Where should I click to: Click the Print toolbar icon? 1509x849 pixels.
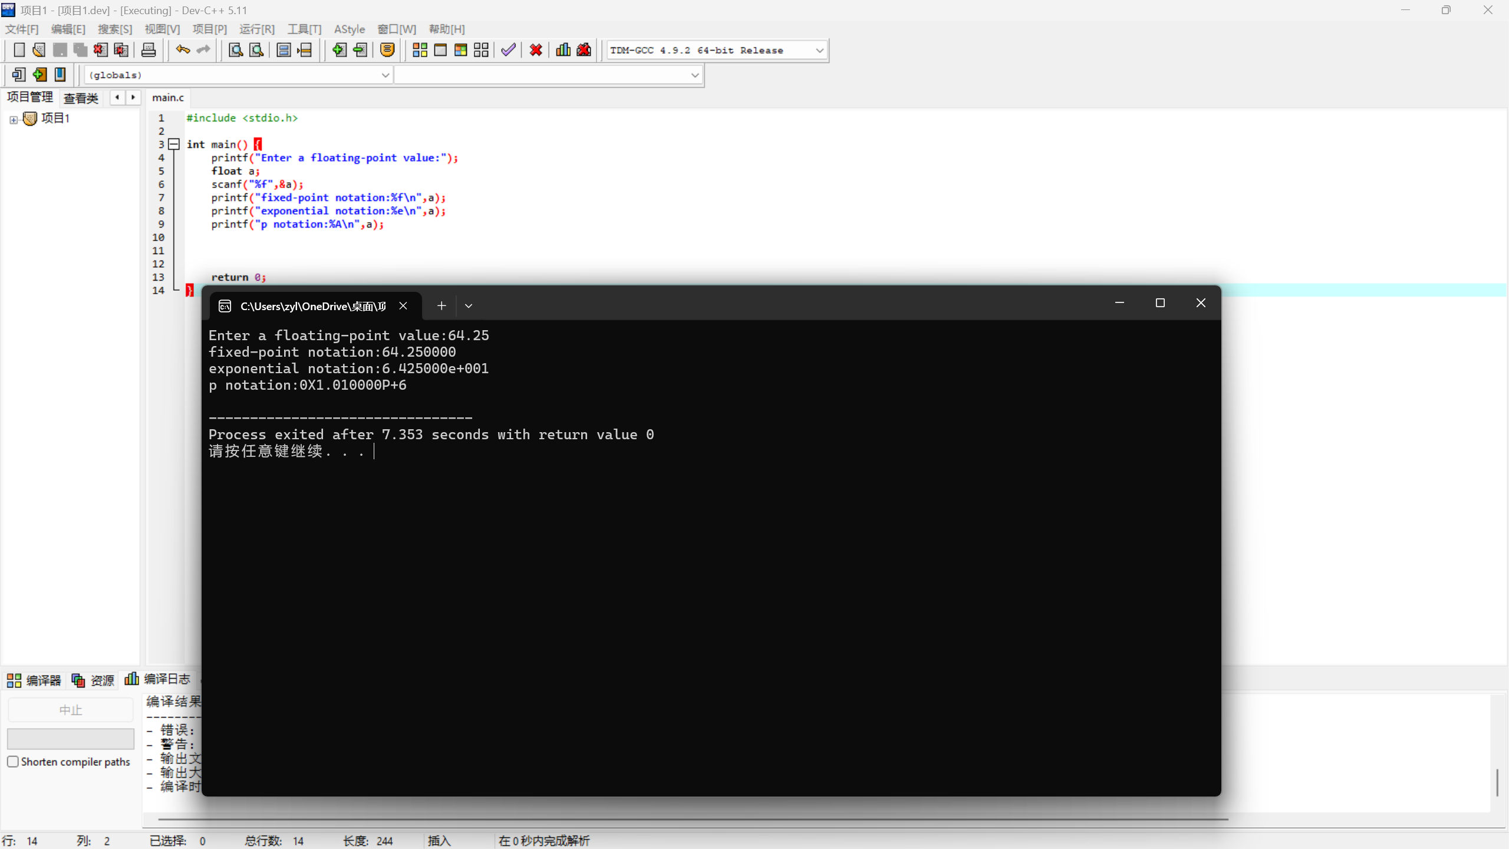[149, 50]
